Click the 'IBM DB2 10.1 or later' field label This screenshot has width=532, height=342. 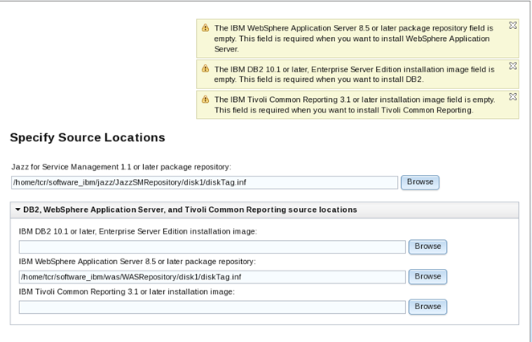(x=137, y=231)
